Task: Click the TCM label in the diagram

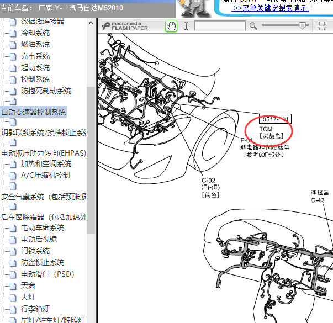Action: (x=266, y=129)
